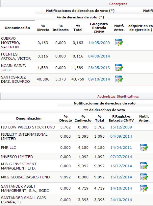
Task: Open previous notification icon for NOAIN SAINZ, JULIO
Action: [x=119, y=68]
